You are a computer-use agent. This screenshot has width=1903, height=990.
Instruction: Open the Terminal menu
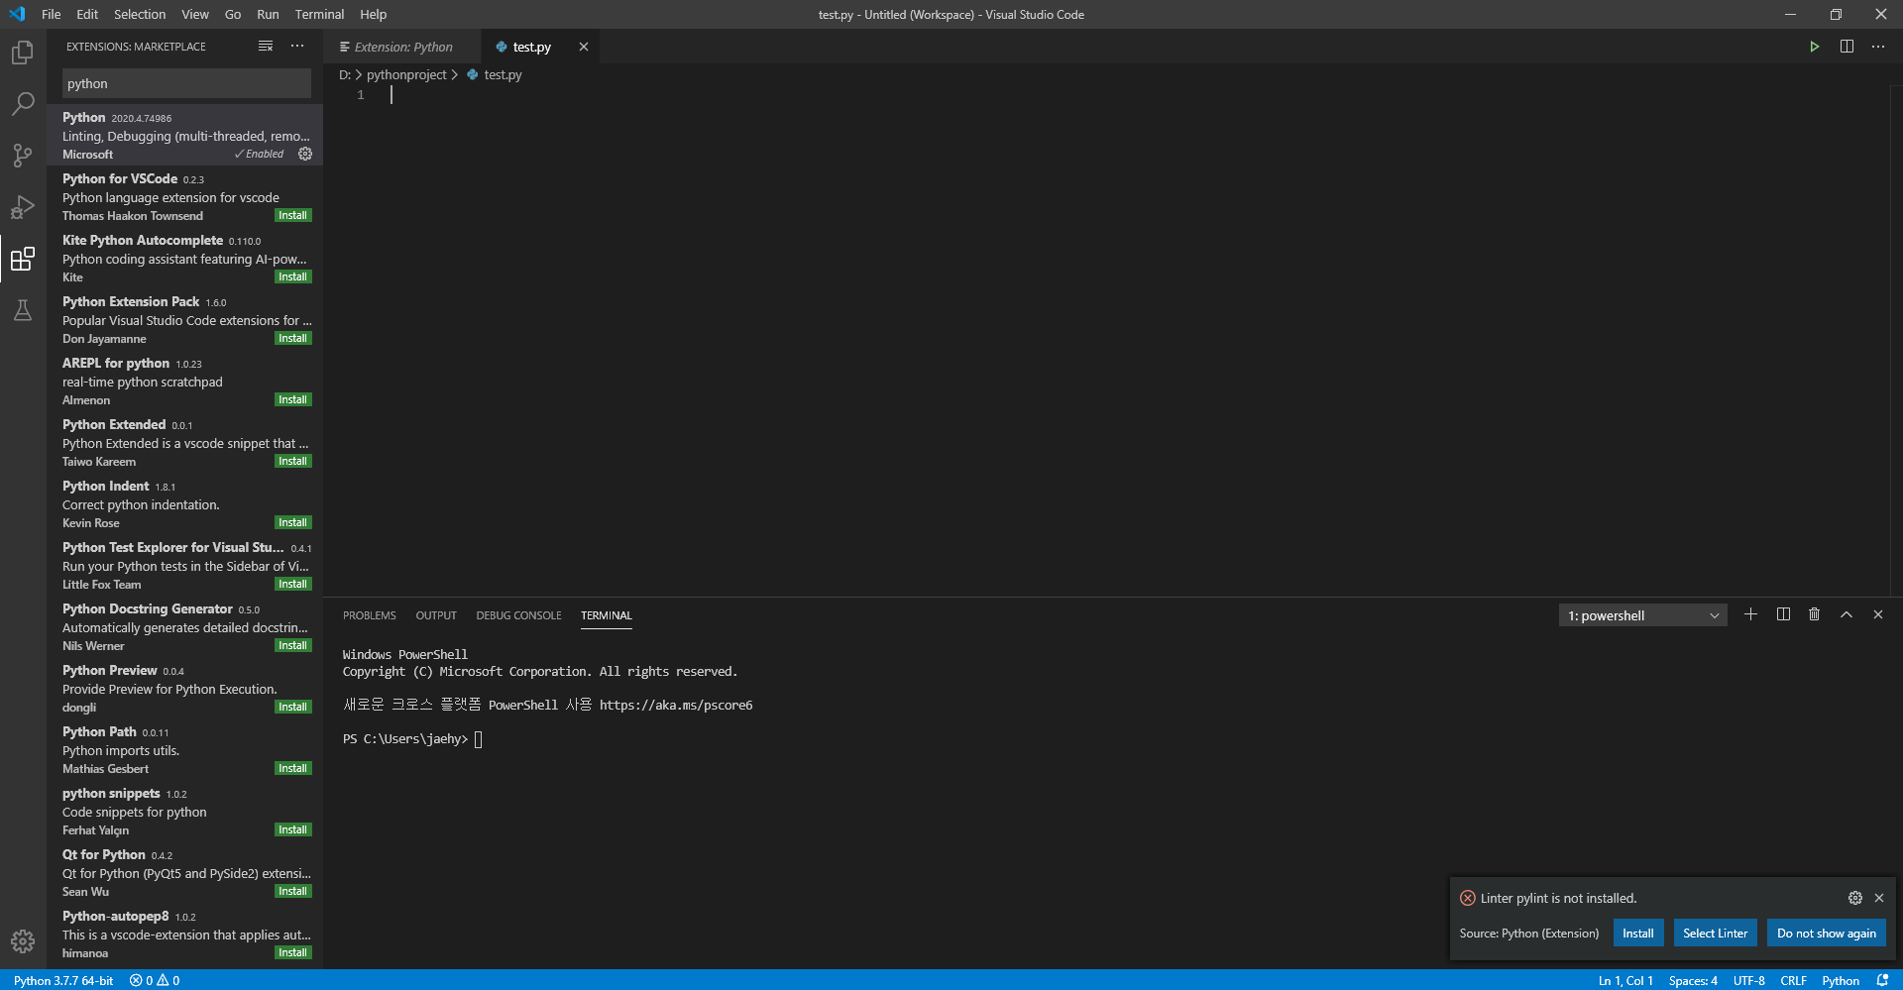pyautogui.click(x=319, y=14)
